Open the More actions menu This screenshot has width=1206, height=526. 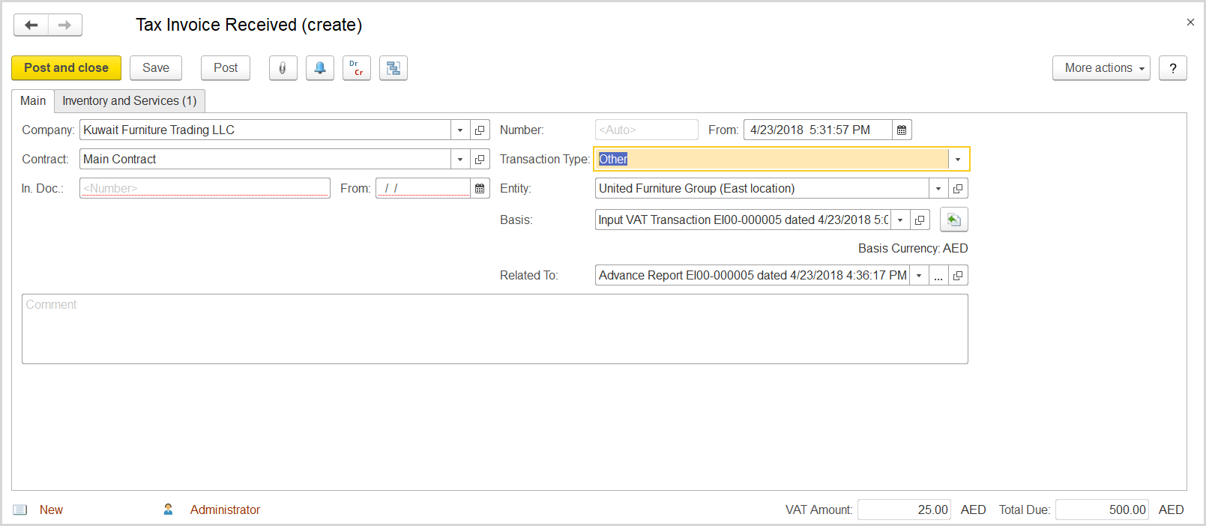point(1101,68)
